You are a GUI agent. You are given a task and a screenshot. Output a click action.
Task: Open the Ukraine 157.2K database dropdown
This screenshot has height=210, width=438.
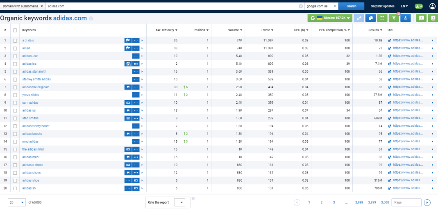click(330, 18)
